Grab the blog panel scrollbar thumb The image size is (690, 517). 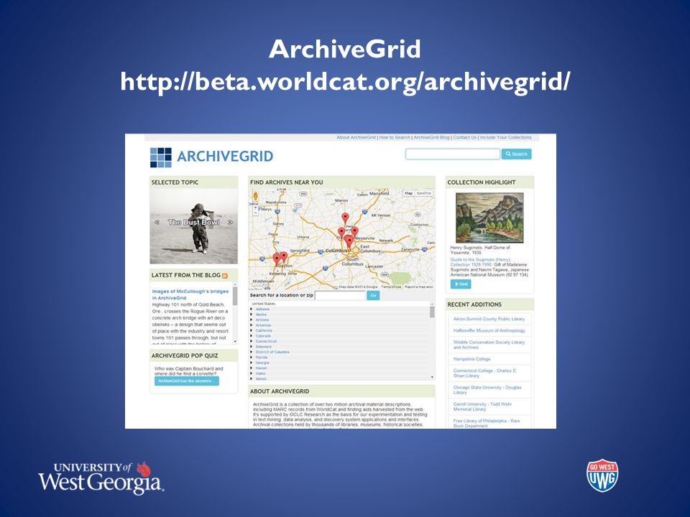pyautogui.click(x=235, y=297)
